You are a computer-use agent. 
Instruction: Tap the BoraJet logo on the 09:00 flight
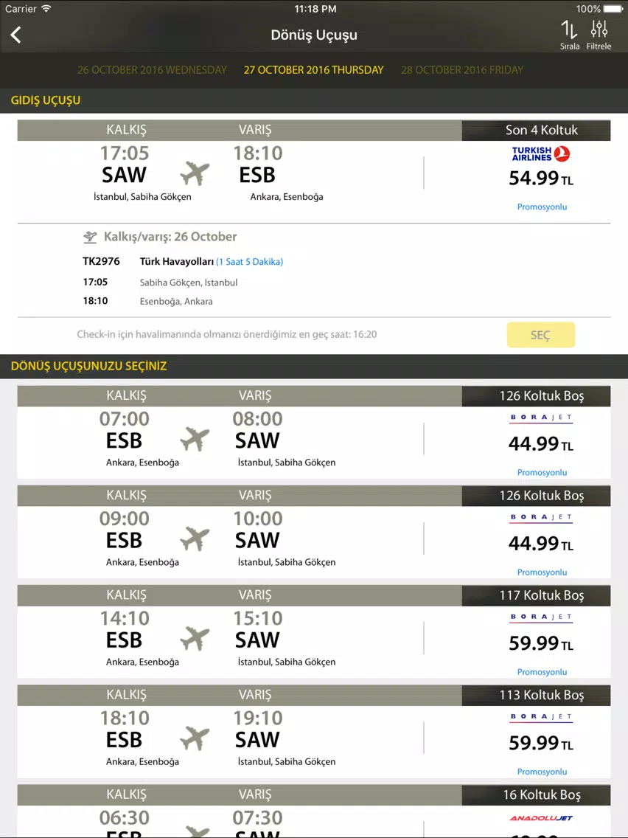point(541,518)
